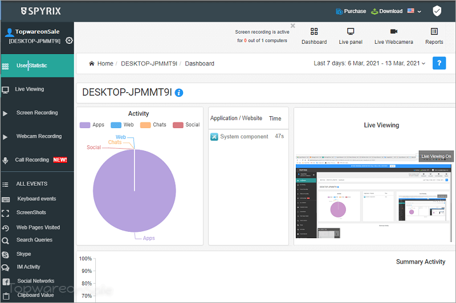The image size is (456, 303).
Task: Click the System component app icon
Action: click(x=214, y=137)
